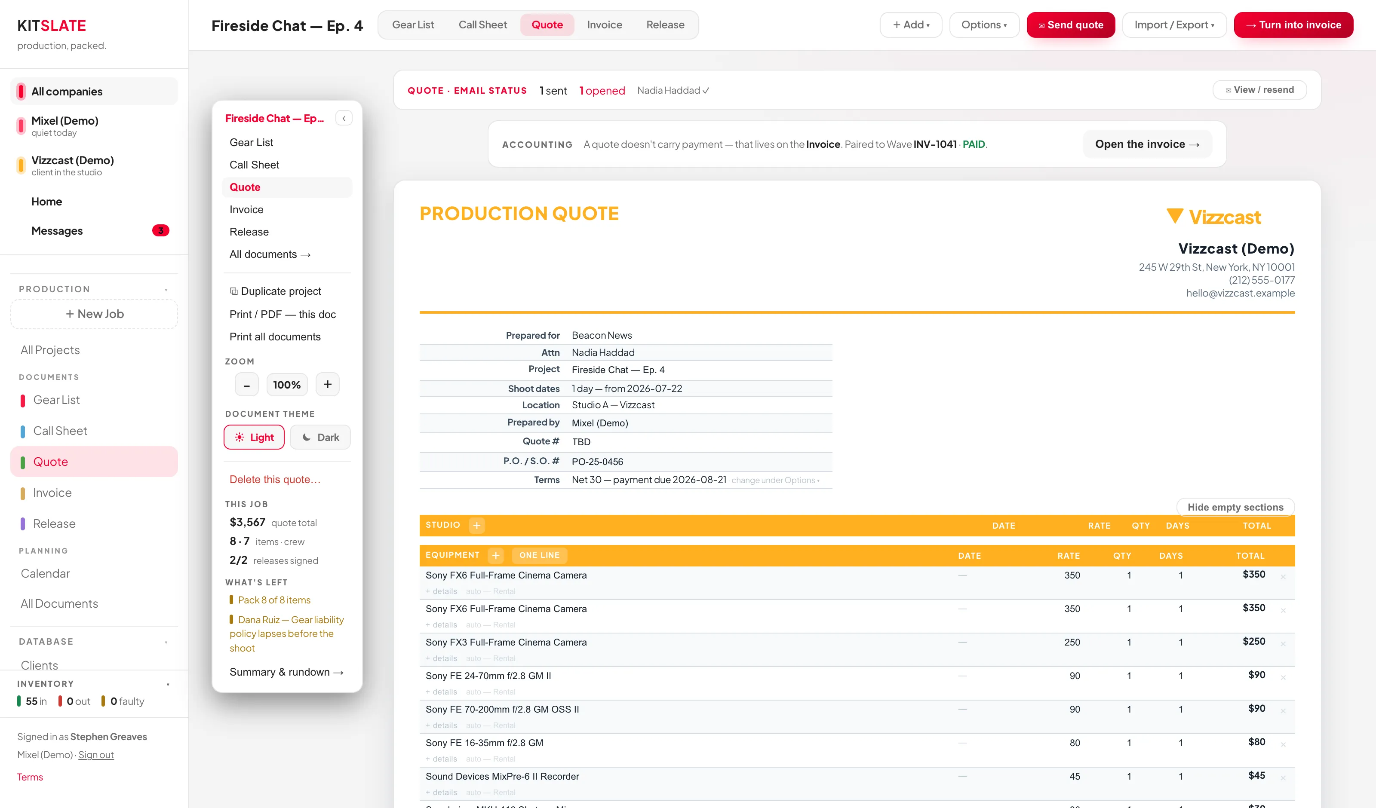
Task: Click Turn into invoice button
Action: point(1293,24)
